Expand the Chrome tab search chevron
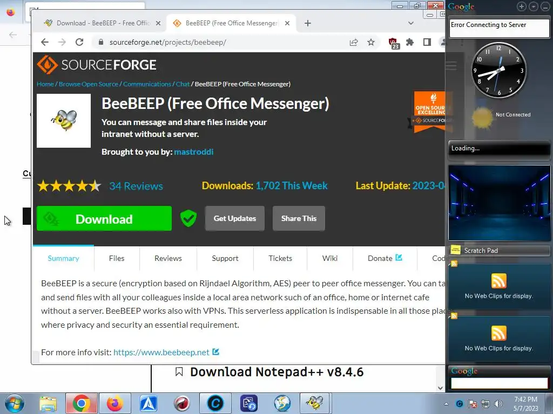 click(x=411, y=23)
